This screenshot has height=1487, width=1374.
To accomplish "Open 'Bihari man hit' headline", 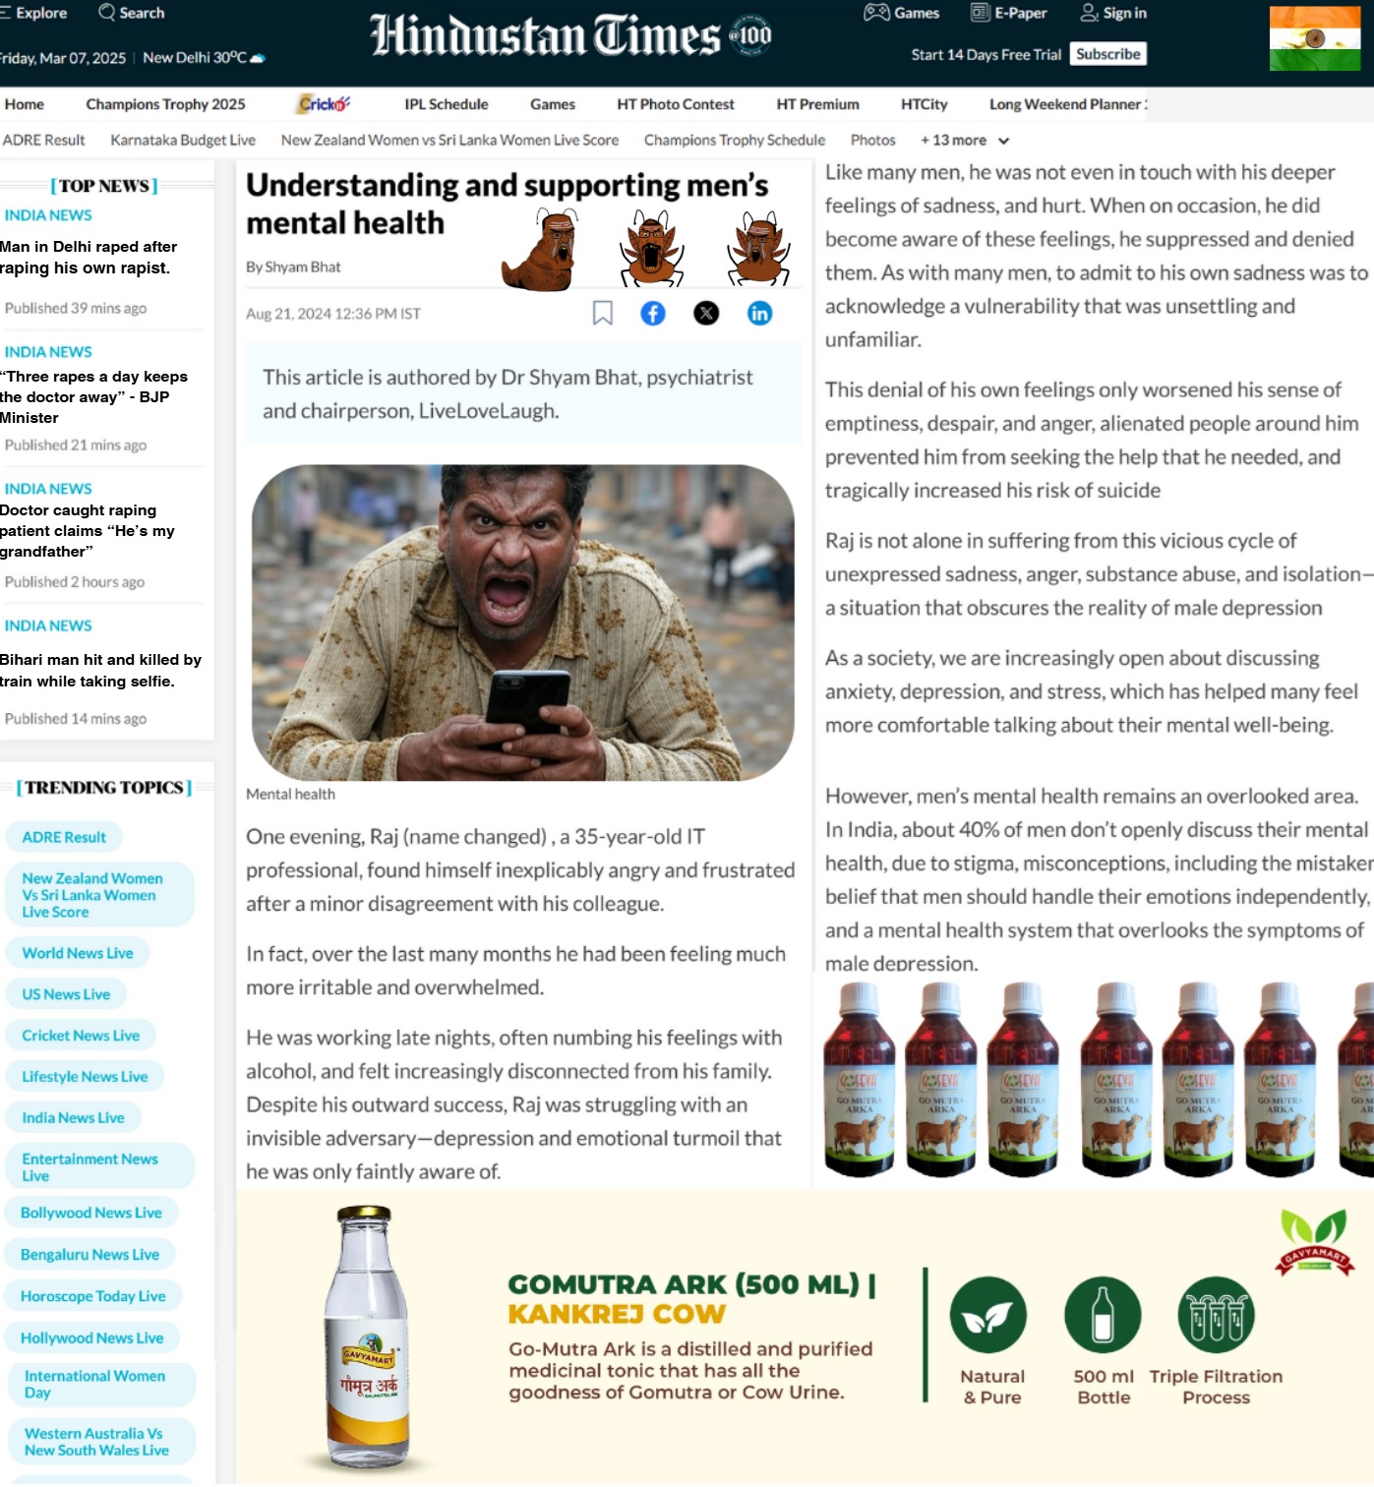I will (x=100, y=670).
